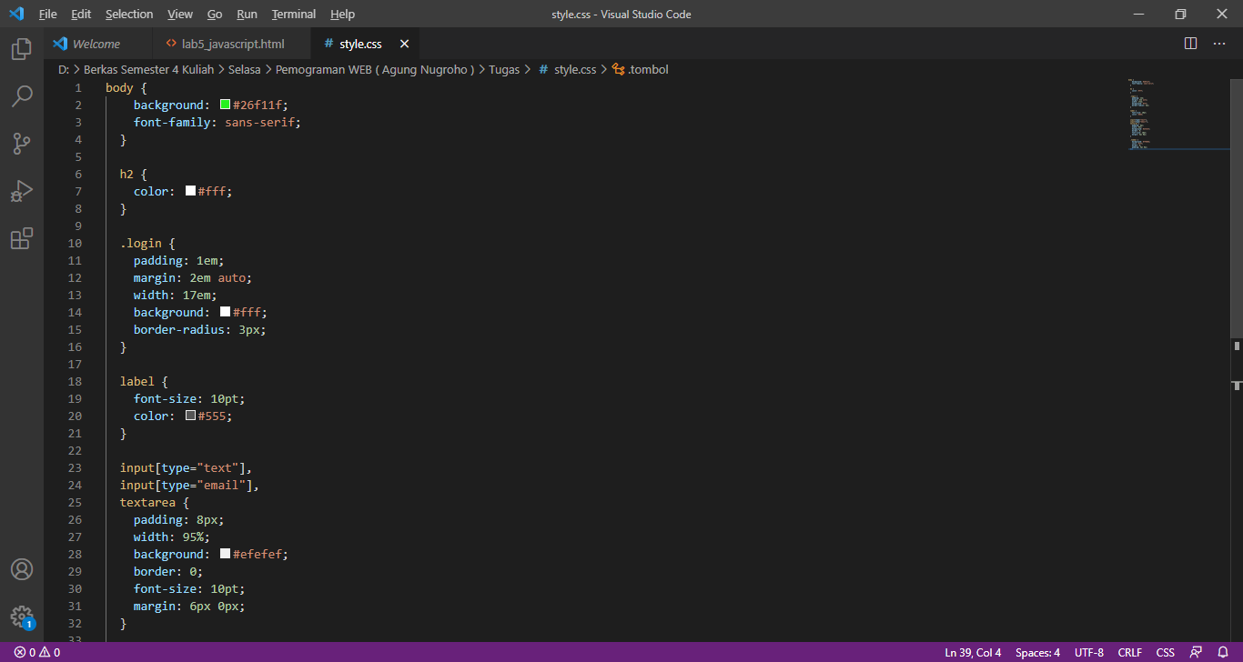Click the CSS language mode selector

[x=1165, y=652]
